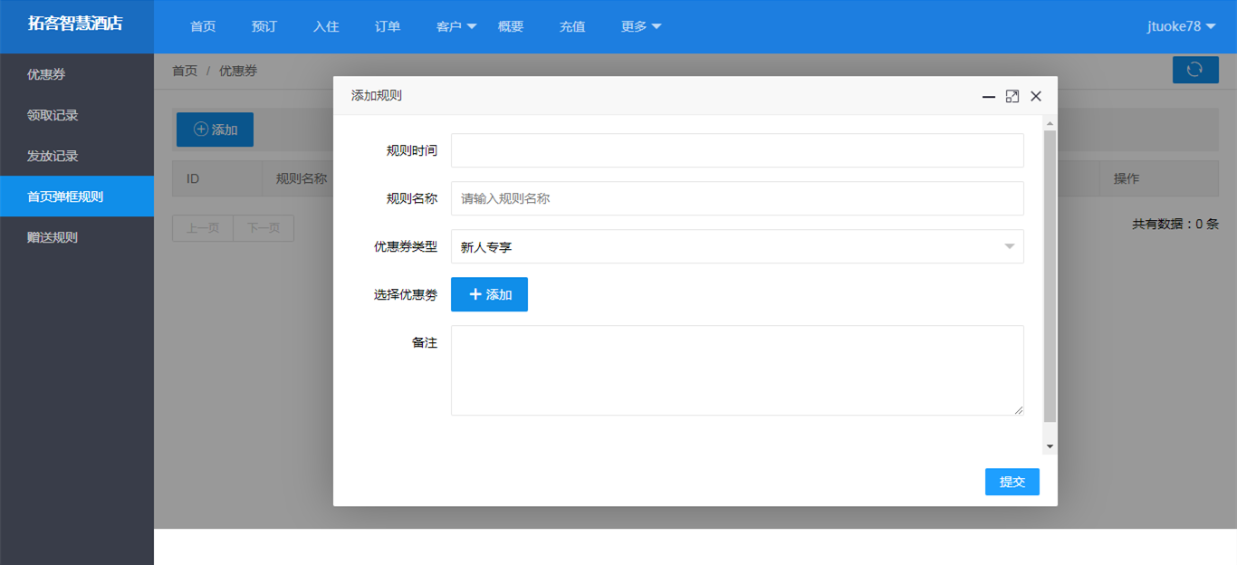Select 优惠券 in the sidebar

tap(77, 74)
